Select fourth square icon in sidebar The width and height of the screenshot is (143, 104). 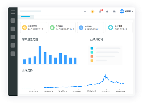(13, 45)
